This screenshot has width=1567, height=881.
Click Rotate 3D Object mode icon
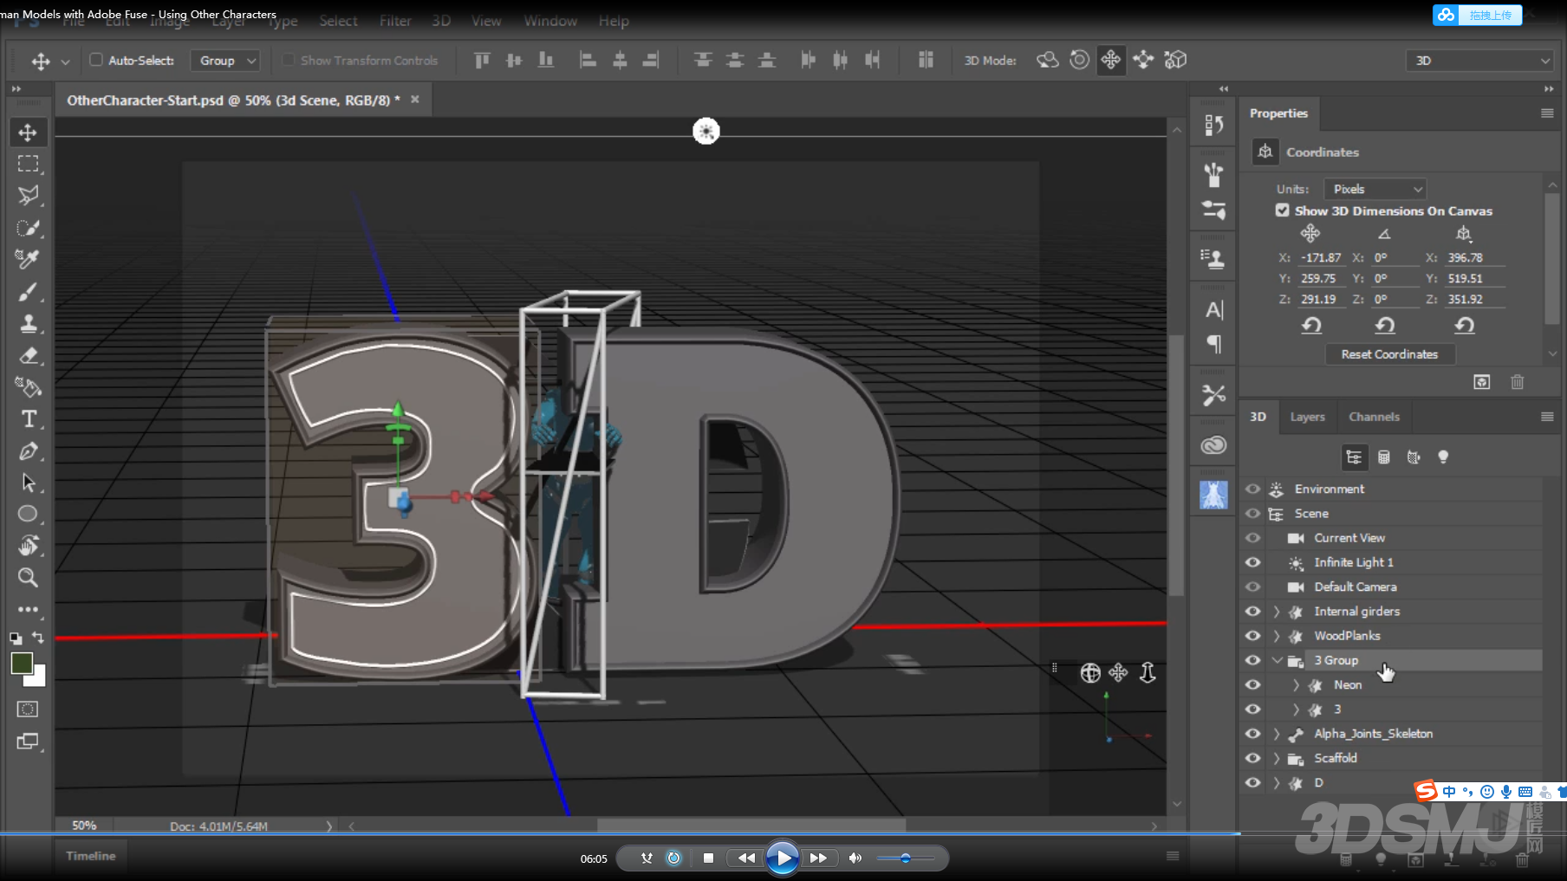tap(1047, 60)
